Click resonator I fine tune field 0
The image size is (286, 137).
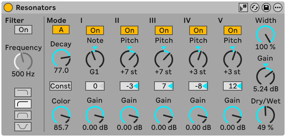(x=95, y=86)
